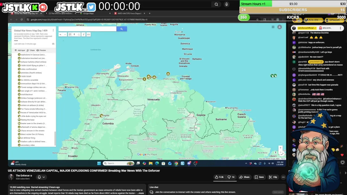Screen dimensions: 347x195
Task: Open the video more actions menu
Action: pyautogui.click(x=283, y=177)
